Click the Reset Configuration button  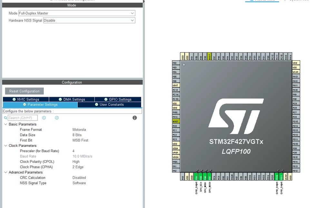tap(24, 91)
